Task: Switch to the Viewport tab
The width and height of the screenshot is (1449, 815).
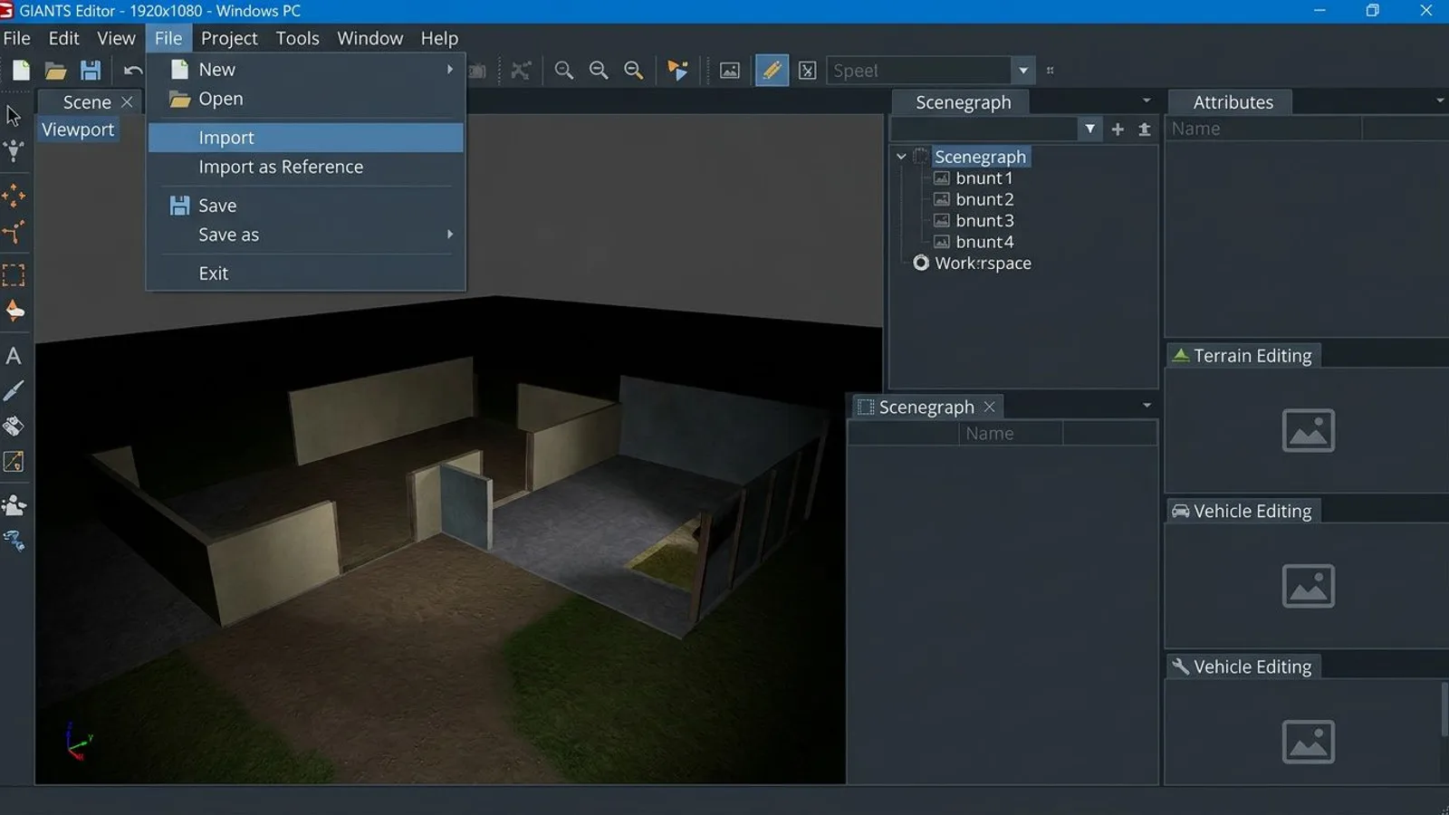Action: 78,129
